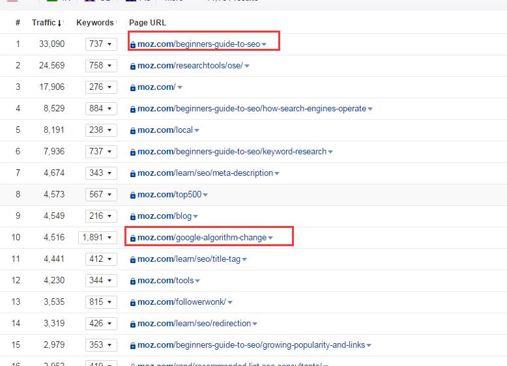Open the moz.com/ homepage link
Image resolution: width=507 pixels, height=366 pixels.
[157, 87]
